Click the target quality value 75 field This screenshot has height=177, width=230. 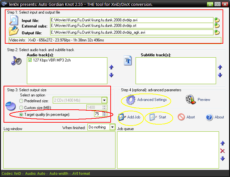98,114
